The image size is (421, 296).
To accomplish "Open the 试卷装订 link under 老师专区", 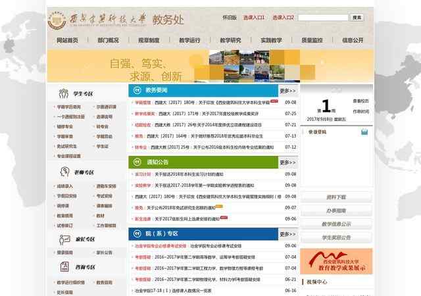I will click(x=64, y=226).
